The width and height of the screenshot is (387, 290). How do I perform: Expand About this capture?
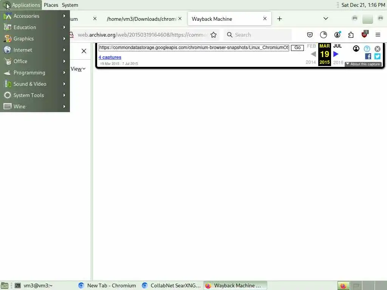[x=363, y=64]
